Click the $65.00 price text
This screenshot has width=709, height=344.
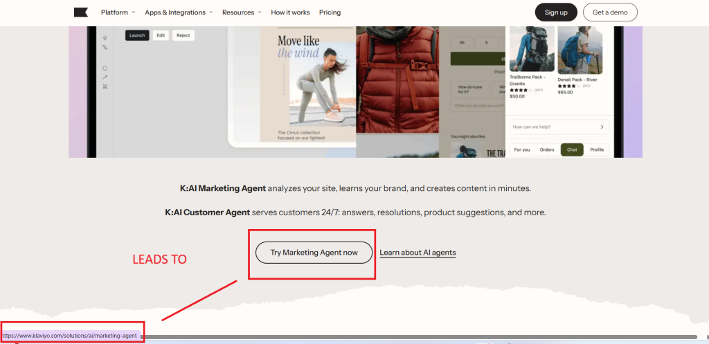pyautogui.click(x=565, y=92)
